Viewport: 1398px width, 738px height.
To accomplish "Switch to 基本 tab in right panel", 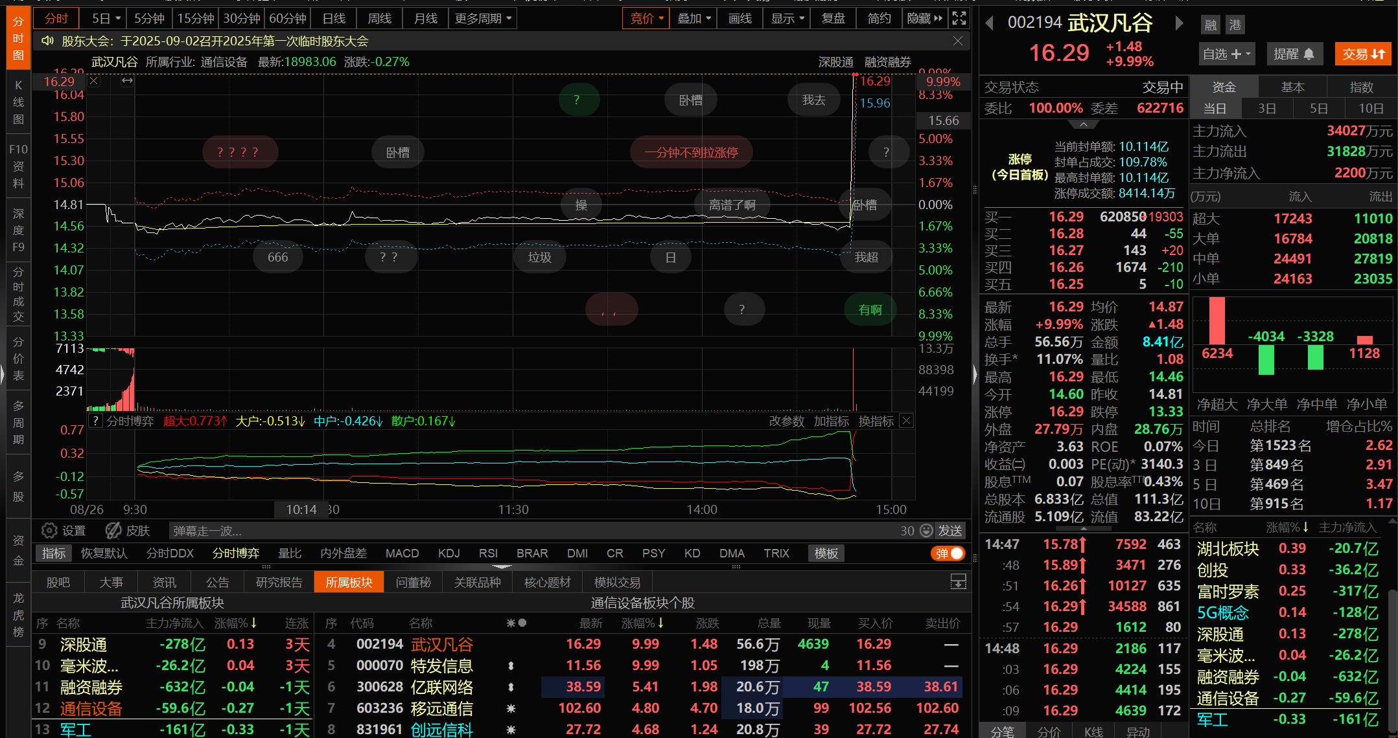I will [1292, 87].
